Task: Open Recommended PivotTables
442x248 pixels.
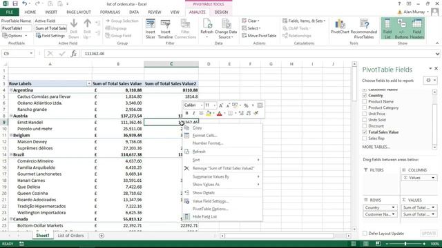Action: click(x=364, y=29)
